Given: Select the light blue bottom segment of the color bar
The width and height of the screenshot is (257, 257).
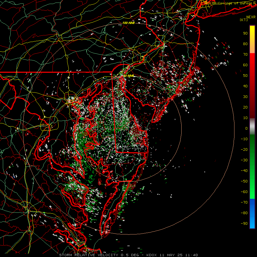Looking at the screenshot, I should tap(252, 222).
